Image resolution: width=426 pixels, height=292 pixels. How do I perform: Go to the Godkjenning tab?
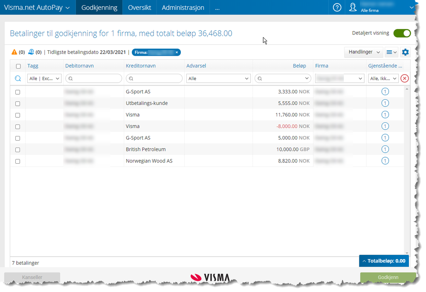click(99, 8)
